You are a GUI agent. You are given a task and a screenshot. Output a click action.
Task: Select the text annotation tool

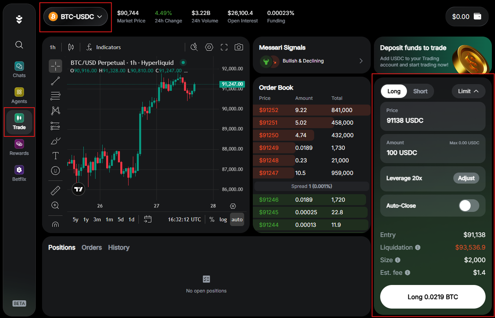pos(55,156)
